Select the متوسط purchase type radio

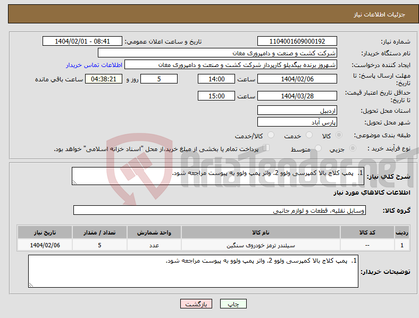tap(318, 148)
